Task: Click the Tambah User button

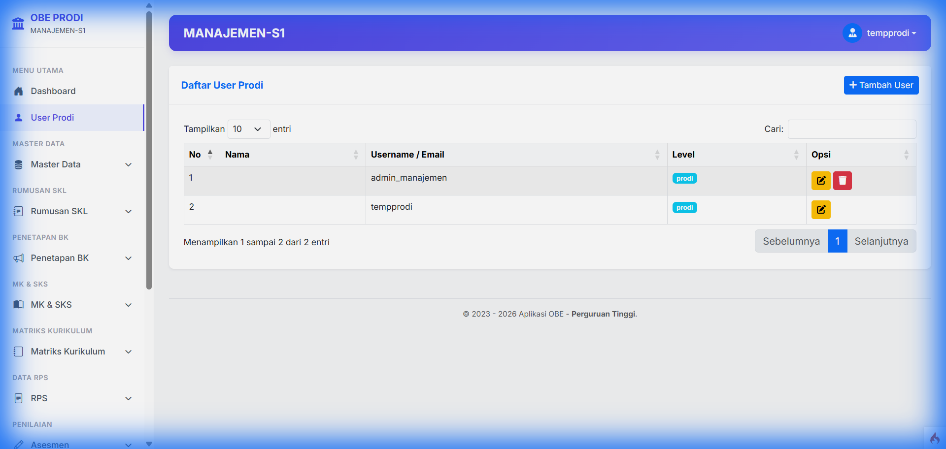Action: pyautogui.click(x=880, y=85)
